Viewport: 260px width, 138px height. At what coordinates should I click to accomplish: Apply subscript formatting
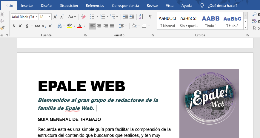pos(44,26)
